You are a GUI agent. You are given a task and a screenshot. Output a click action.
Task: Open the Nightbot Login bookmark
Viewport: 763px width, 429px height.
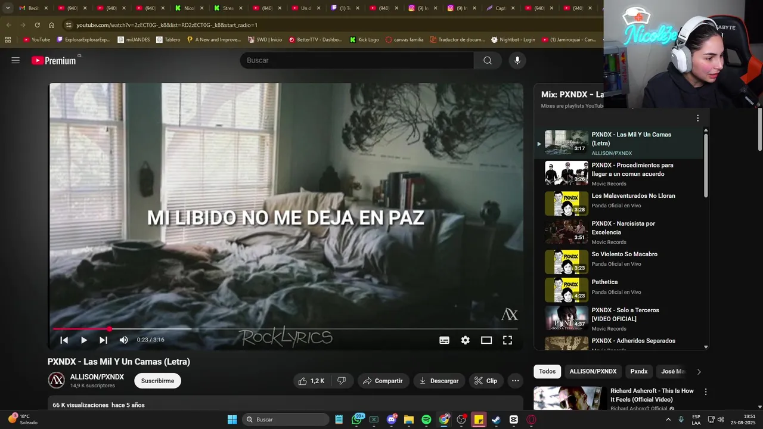(513, 40)
